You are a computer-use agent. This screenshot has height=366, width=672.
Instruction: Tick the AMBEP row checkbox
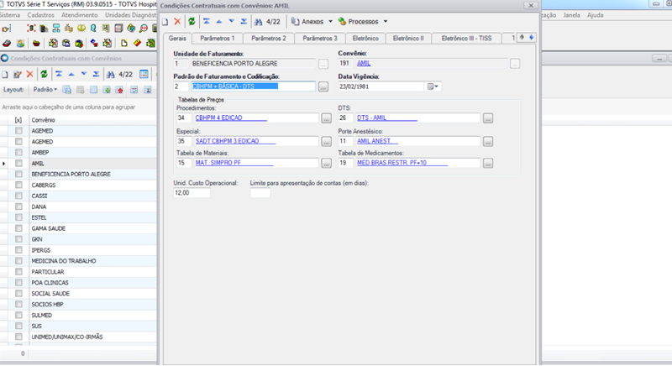coord(18,153)
